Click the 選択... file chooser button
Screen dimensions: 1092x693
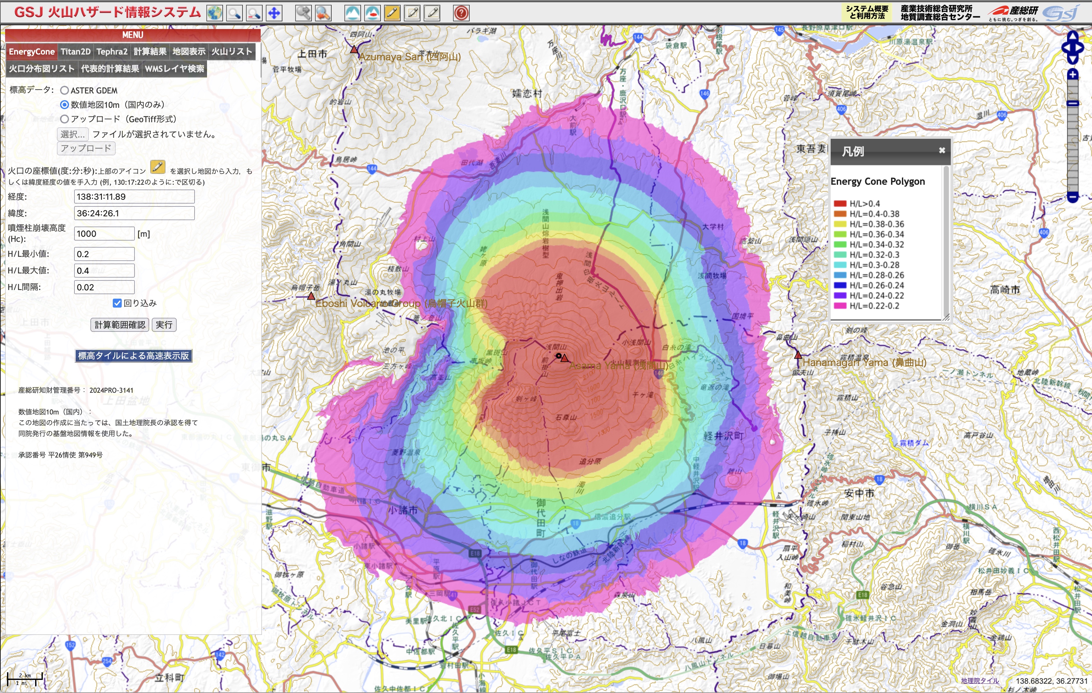click(x=73, y=134)
